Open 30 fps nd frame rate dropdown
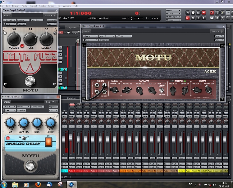 173,20
